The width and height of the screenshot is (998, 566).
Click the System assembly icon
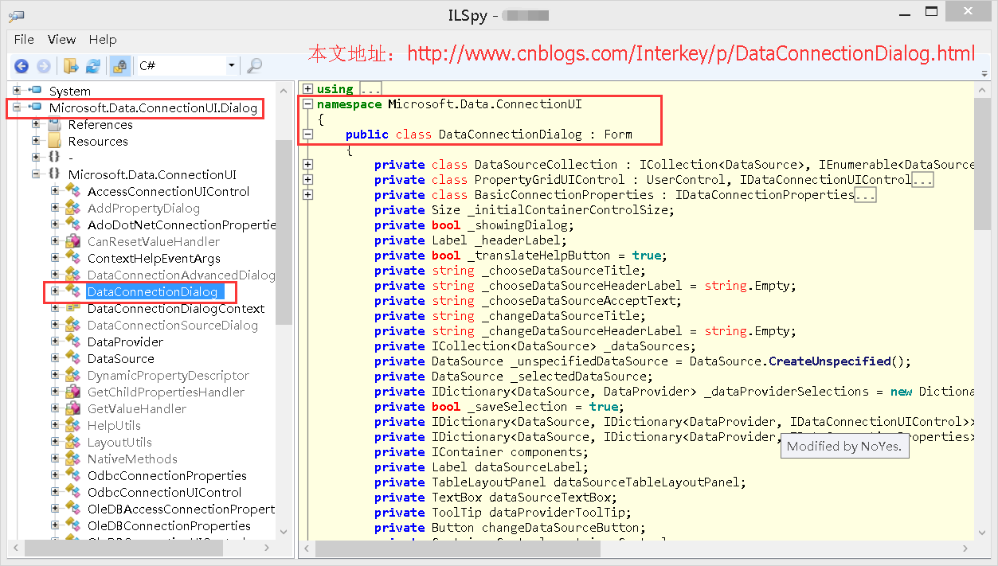point(35,91)
